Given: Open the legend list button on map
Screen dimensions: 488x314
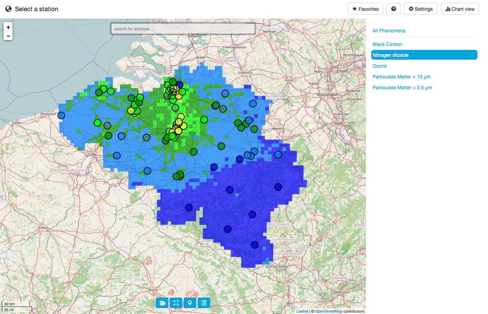Looking at the screenshot, I should (x=204, y=303).
